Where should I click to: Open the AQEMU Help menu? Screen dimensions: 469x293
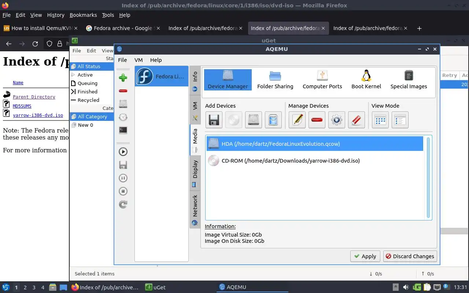156,60
